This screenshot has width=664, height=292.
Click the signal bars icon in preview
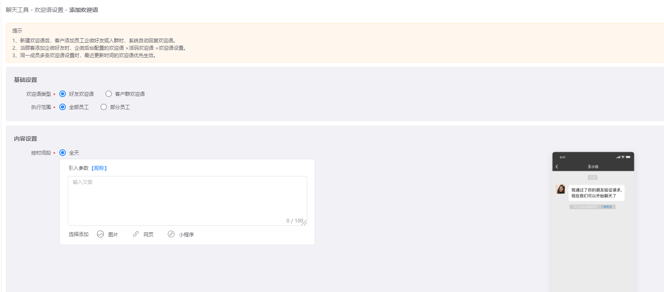click(x=618, y=157)
